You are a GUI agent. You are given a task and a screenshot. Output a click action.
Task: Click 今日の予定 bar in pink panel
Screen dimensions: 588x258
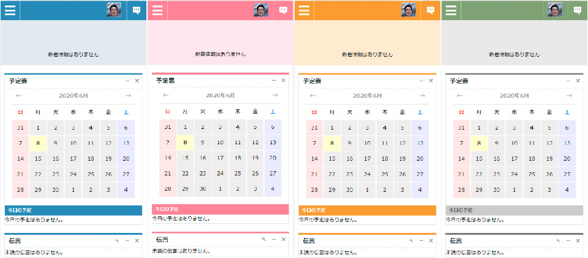click(221, 209)
